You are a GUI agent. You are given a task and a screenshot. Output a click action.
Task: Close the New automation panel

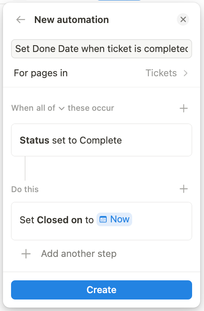pos(183,20)
